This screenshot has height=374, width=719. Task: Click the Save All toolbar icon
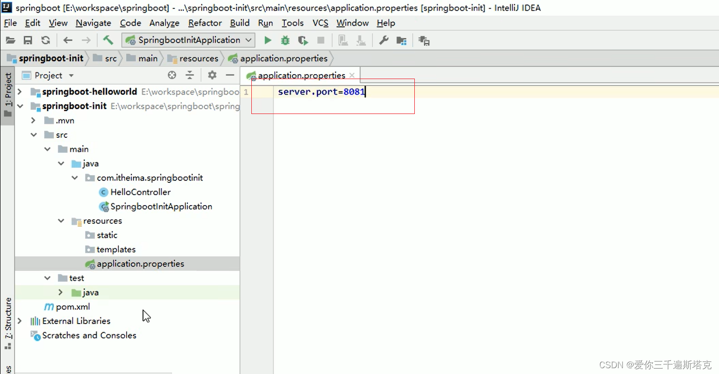pos(28,41)
